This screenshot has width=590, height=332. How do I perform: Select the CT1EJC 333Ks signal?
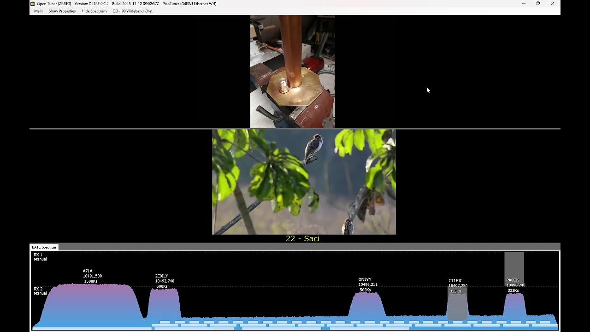(458, 304)
